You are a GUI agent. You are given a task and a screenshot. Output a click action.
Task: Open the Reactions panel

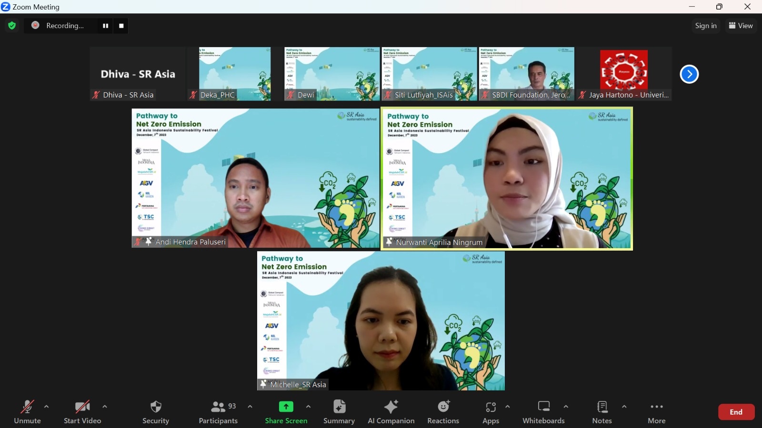(x=443, y=412)
